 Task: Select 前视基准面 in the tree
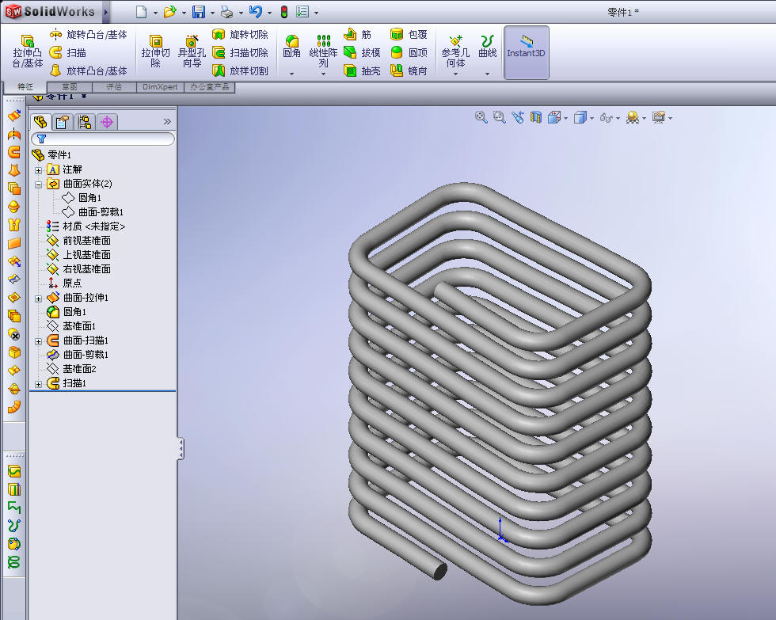tap(78, 241)
